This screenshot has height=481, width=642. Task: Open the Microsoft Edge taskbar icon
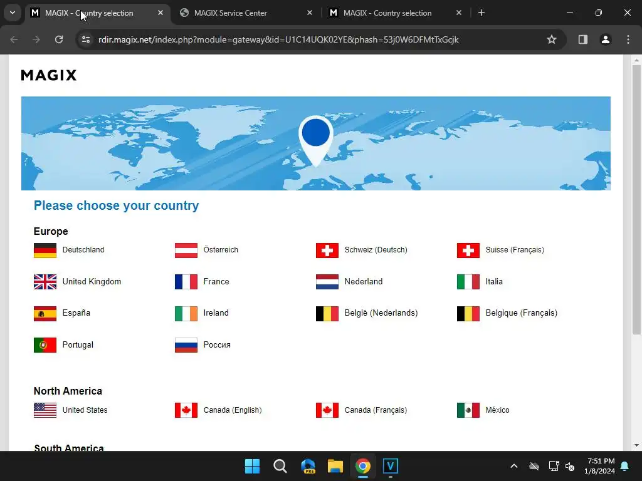[307, 466]
